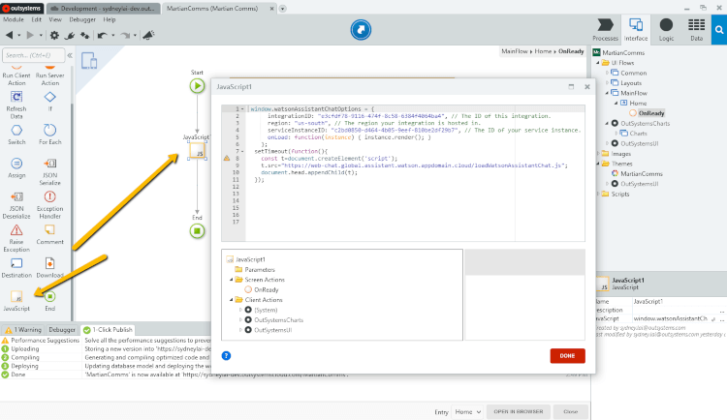Select the End tool in toolbox
Image resolution: width=727 pixels, height=420 pixels.
coord(50,301)
